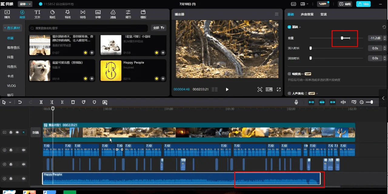Open the keyboard shortcuts icon in title bar
Viewport: 388px width, 194px height.
(293, 4)
